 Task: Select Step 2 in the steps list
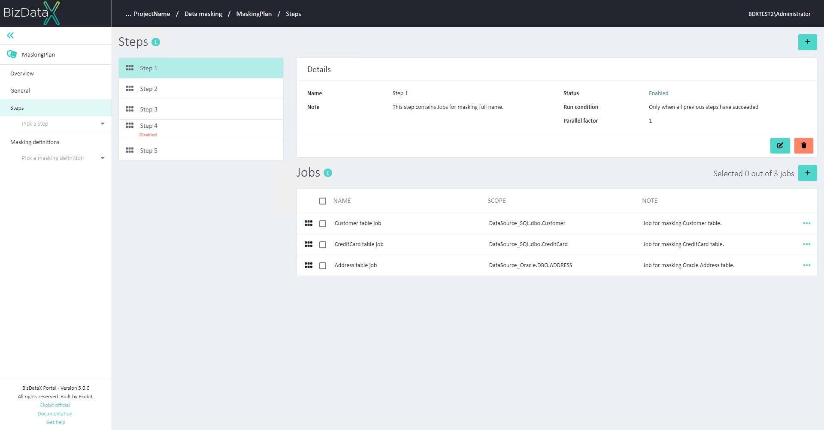(201, 88)
